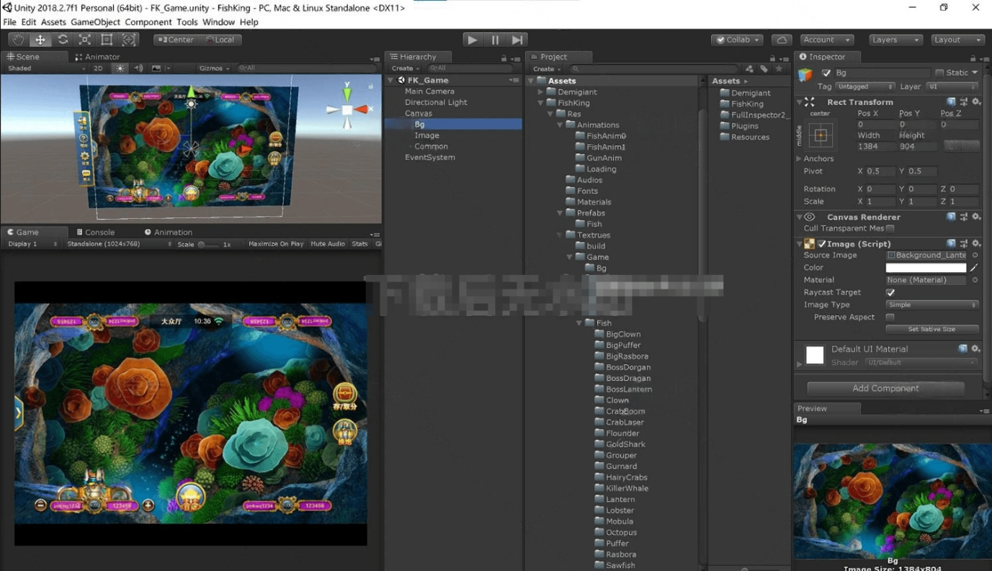The width and height of the screenshot is (992, 571).
Task: Click the Set Native Size button
Action: (x=932, y=329)
